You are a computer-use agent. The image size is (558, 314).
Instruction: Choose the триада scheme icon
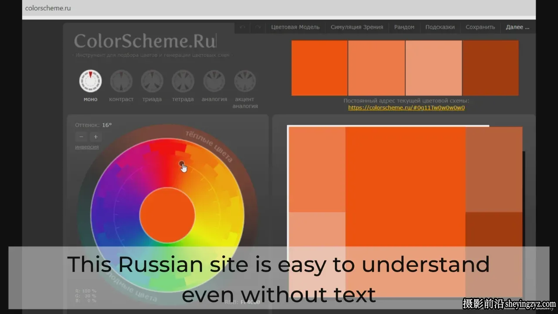(152, 81)
